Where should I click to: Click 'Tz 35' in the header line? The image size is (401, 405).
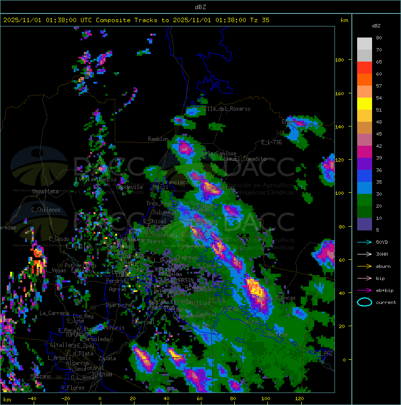pyautogui.click(x=260, y=20)
